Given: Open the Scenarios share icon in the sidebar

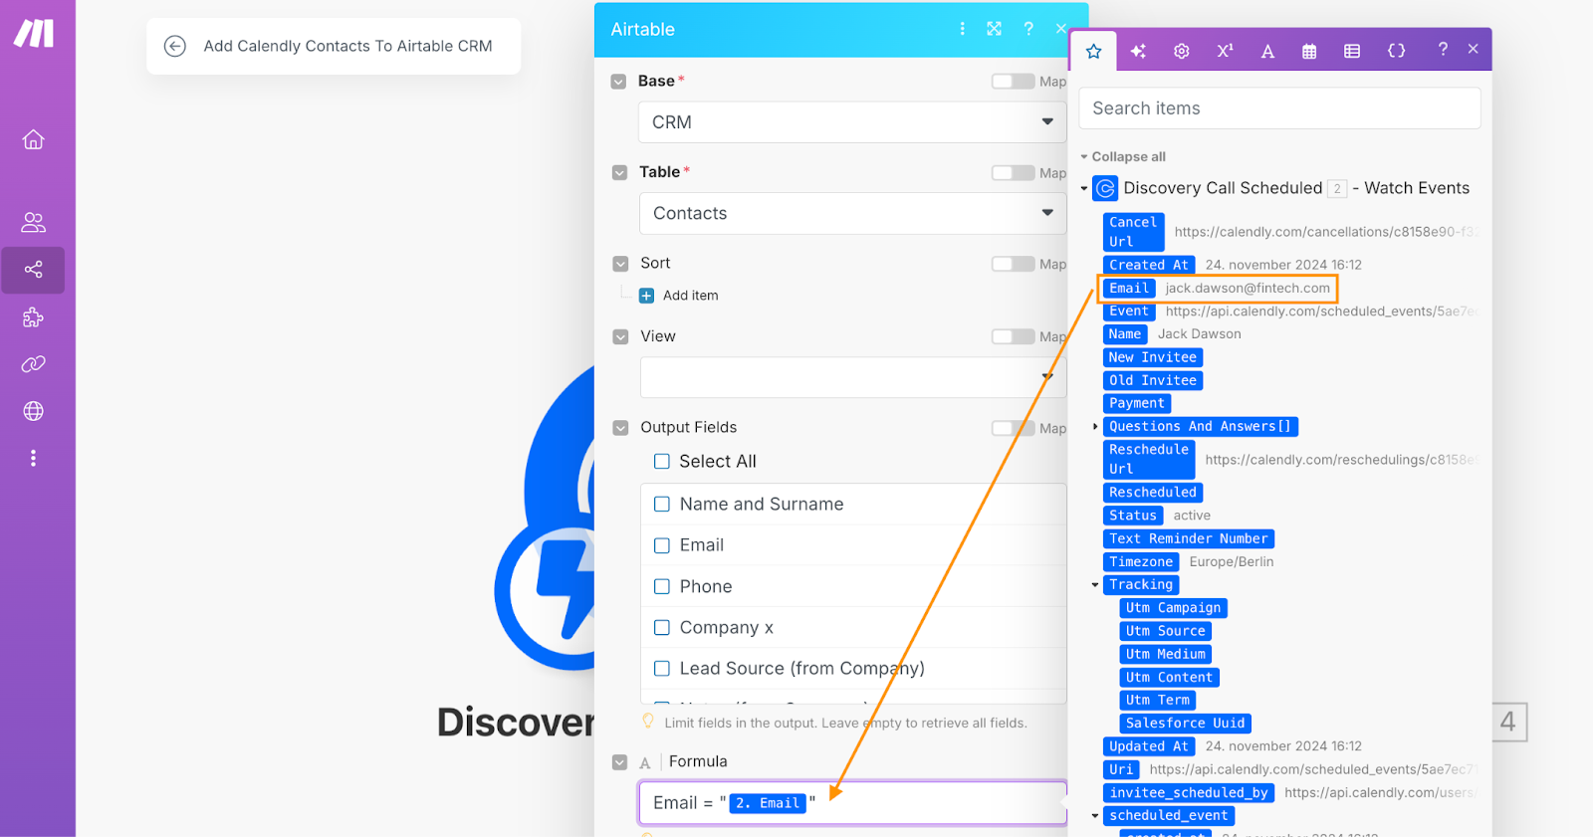Looking at the screenshot, I should click(x=34, y=270).
